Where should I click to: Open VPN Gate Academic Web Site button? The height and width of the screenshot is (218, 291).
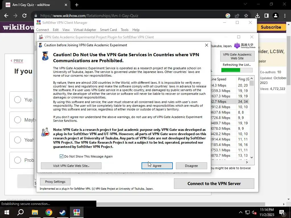[x=237, y=56]
